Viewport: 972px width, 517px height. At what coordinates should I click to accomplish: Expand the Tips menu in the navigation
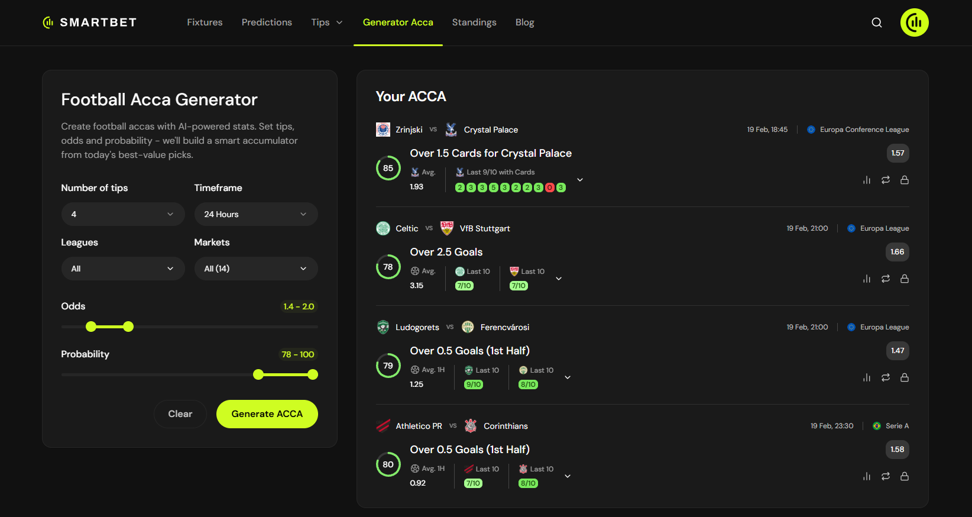tap(327, 22)
